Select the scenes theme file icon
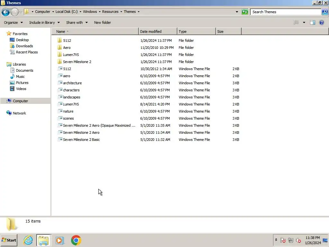The width and height of the screenshot is (329, 247). pyautogui.click(x=60, y=118)
